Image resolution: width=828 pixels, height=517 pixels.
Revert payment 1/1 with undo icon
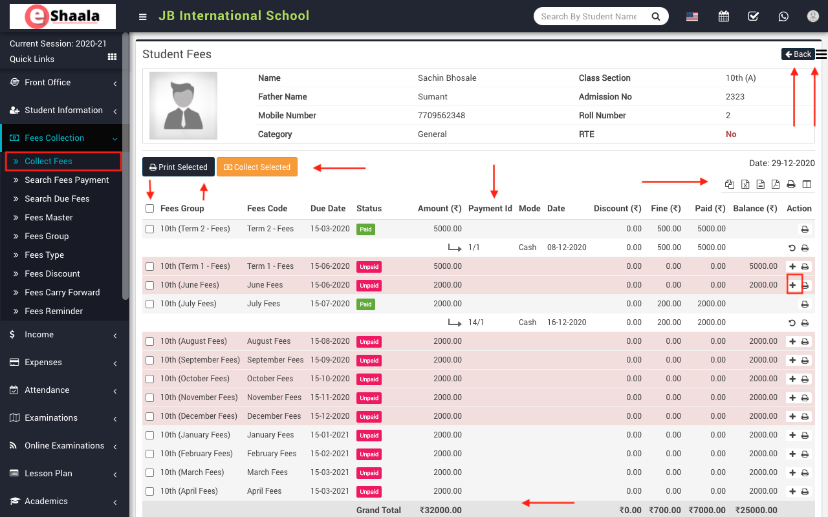(x=792, y=248)
